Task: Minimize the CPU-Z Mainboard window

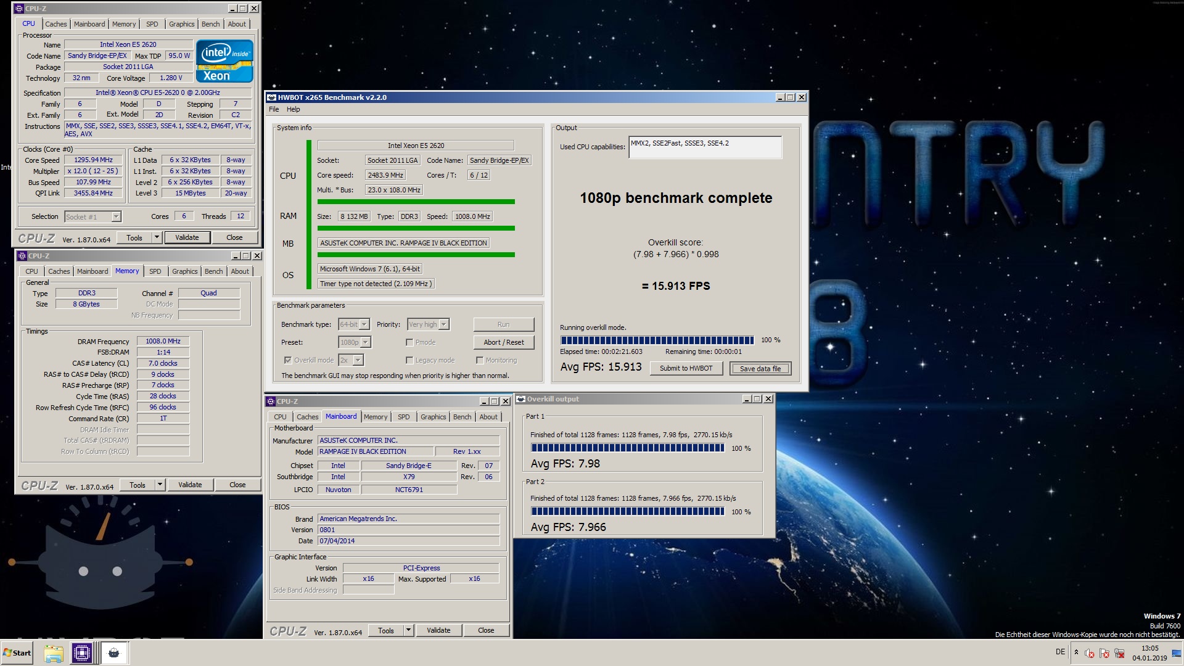Action: (x=483, y=401)
